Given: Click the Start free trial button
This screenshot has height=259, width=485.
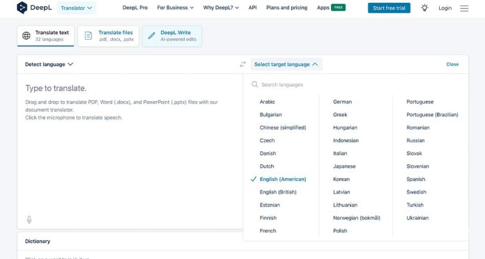Looking at the screenshot, I should click(x=389, y=8).
